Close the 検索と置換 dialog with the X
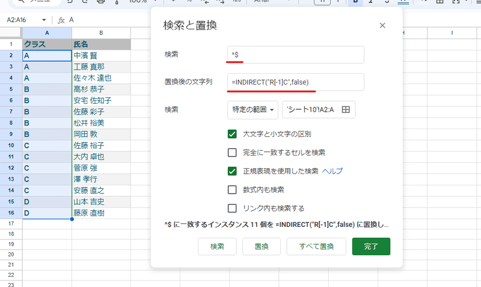Screen dimensions: 481x287 [x=382, y=25]
